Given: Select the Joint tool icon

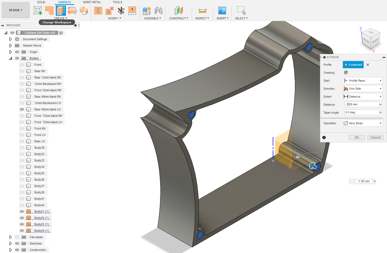Looking at the screenshot, I should click(158, 11).
